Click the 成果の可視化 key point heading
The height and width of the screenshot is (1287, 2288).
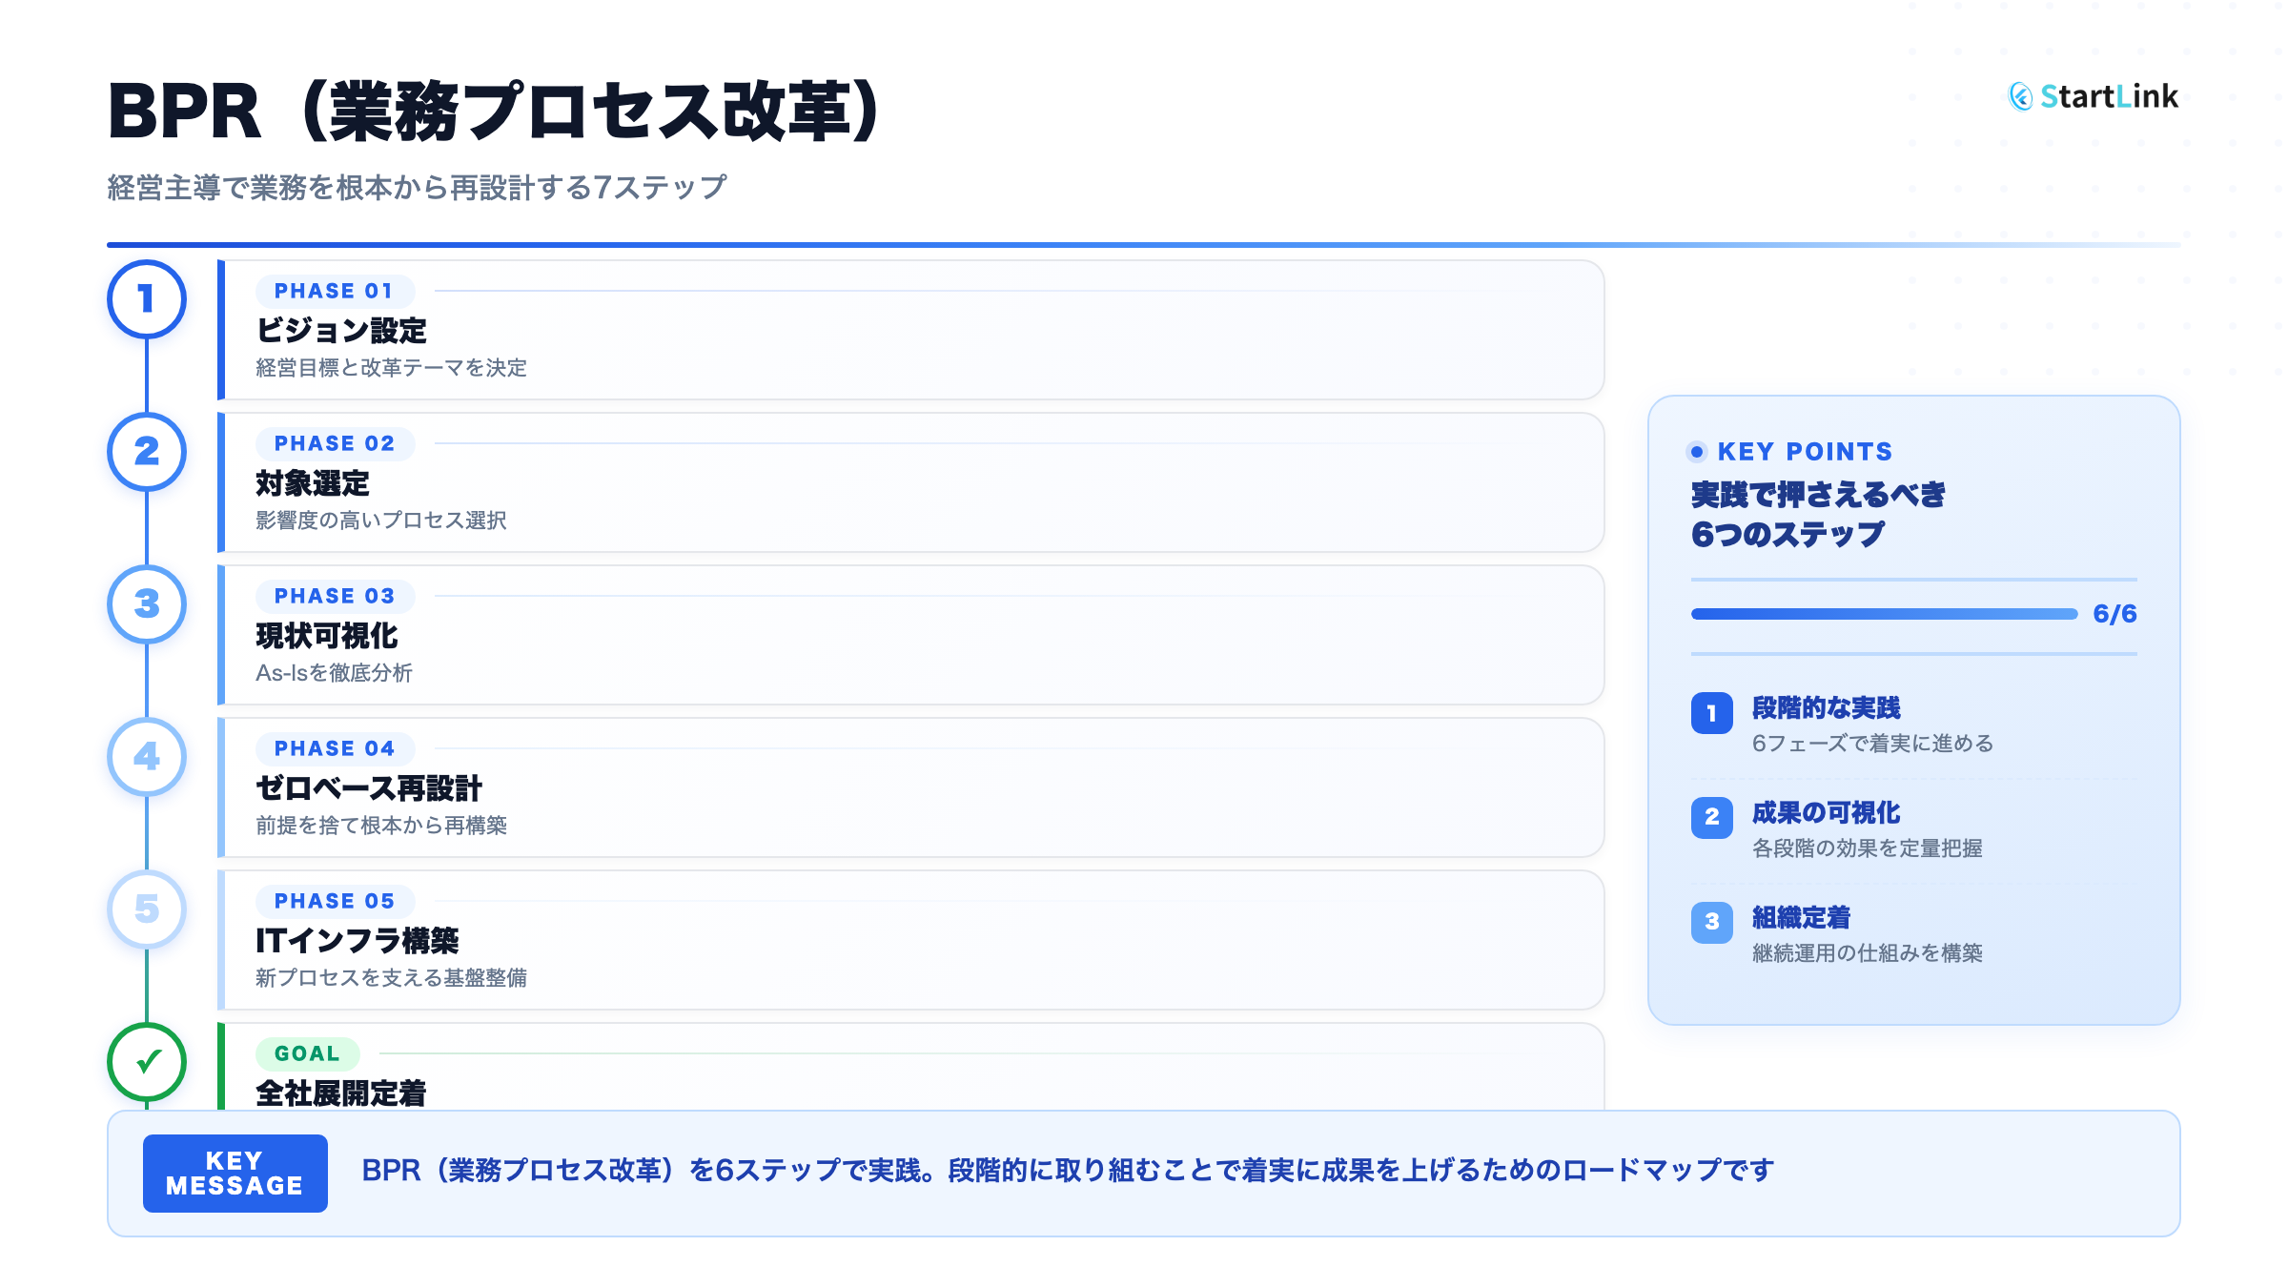click(x=1826, y=813)
